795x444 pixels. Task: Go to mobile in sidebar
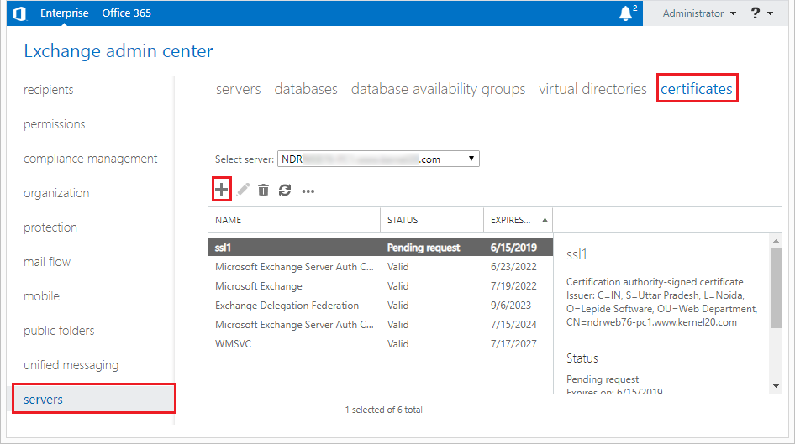click(41, 296)
